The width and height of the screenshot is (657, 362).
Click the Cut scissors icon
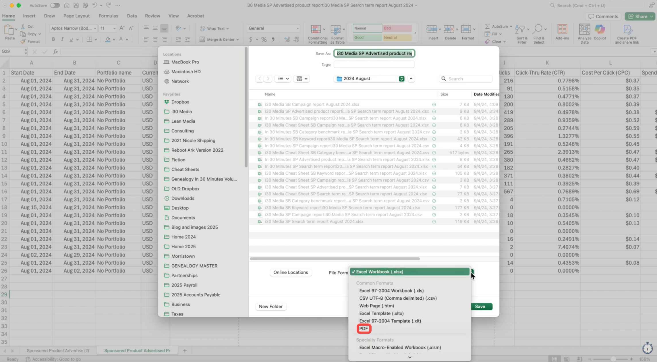[x=23, y=26]
